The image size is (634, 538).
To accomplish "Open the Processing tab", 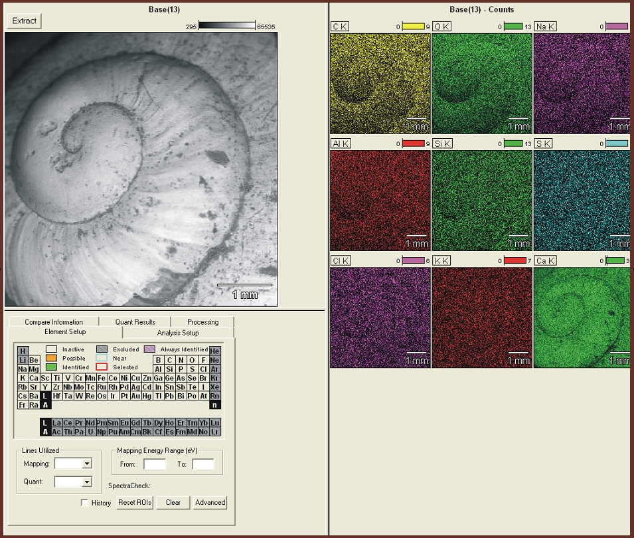I will pos(202,322).
